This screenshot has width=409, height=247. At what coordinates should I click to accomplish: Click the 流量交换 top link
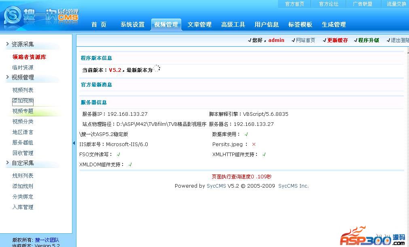(x=396, y=4)
